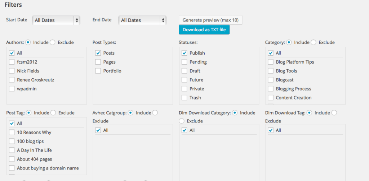Tick About buying a domain name tag
The height and width of the screenshot is (181, 369).
12,168
